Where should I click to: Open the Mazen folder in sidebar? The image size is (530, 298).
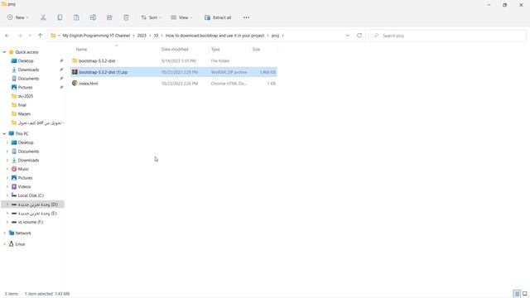pyautogui.click(x=24, y=114)
